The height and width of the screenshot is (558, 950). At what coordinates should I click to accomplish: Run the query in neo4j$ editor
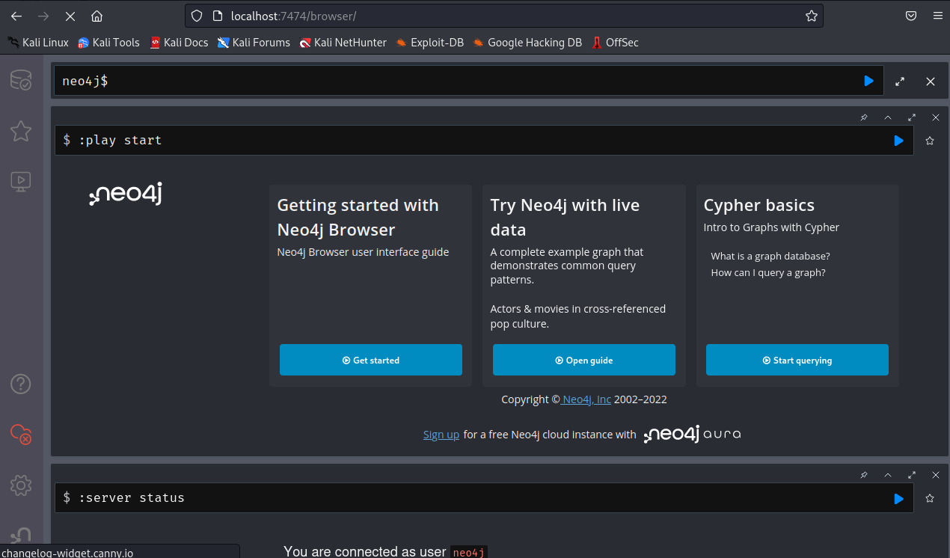(868, 81)
